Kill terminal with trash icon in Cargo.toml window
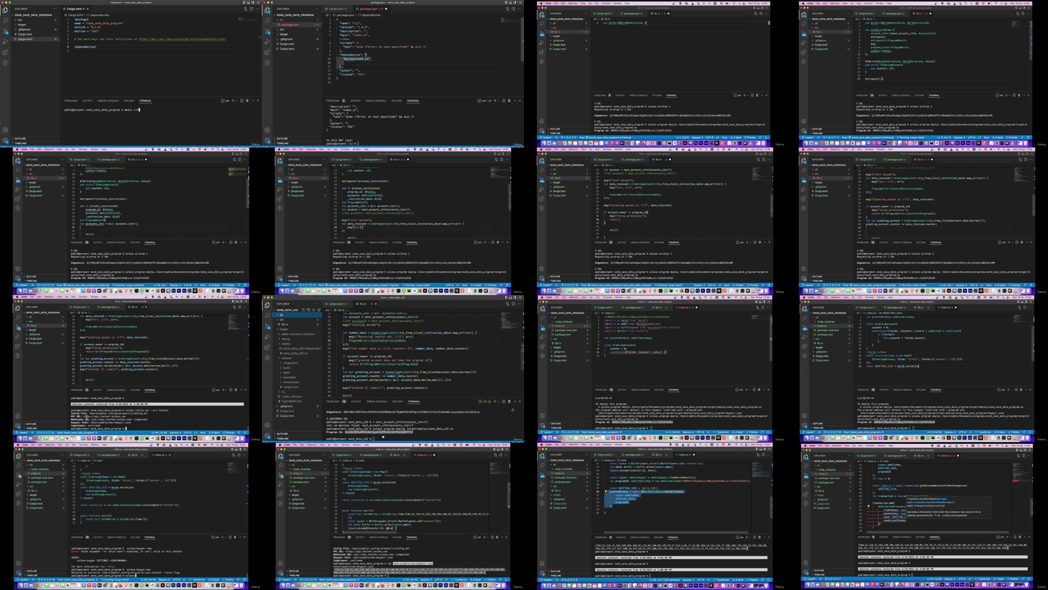The width and height of the screenshot is (1048, 590). click(x=247, y=101)
